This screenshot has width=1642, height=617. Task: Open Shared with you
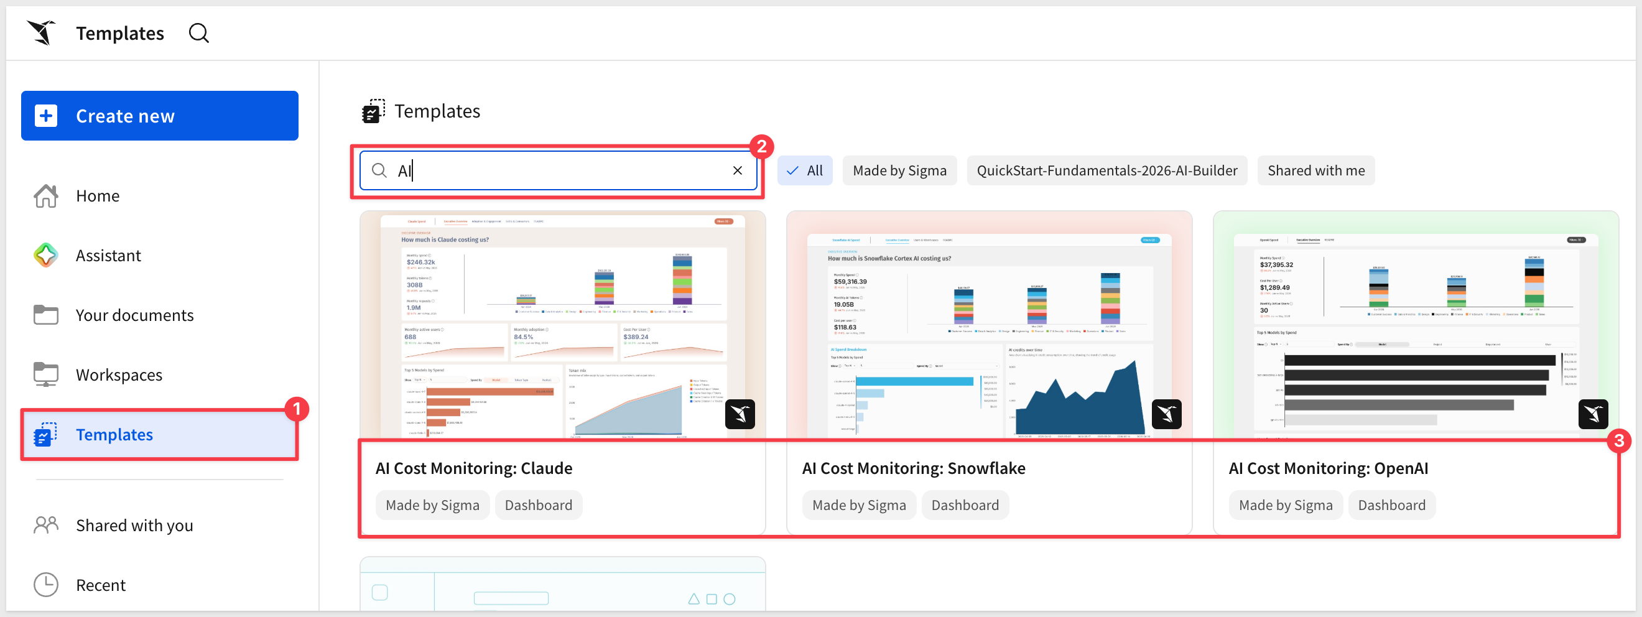click(159, 524)
